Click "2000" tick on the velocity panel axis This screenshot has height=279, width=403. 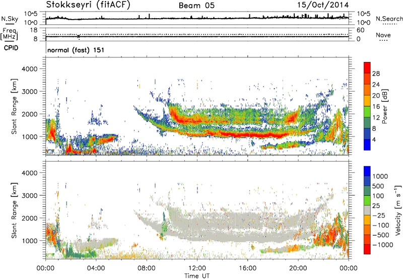(x=29, y=218)
